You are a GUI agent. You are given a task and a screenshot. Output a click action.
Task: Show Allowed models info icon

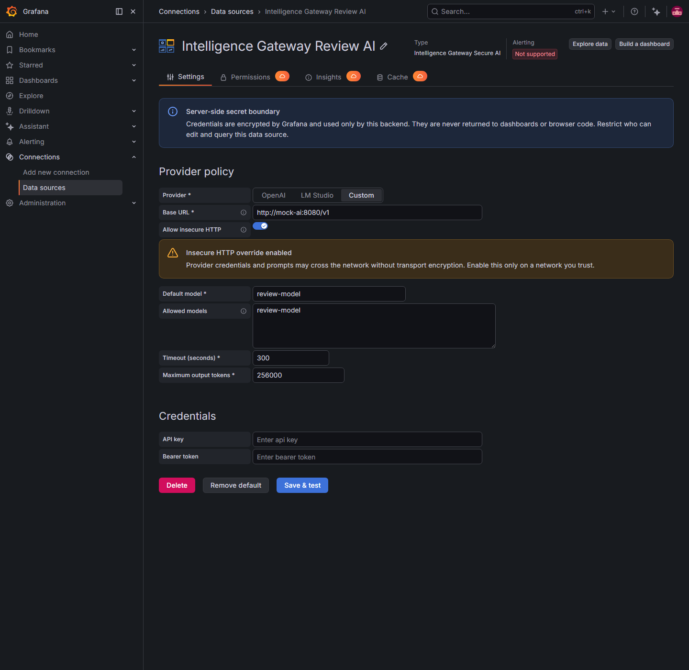click(x=244, y=311)
